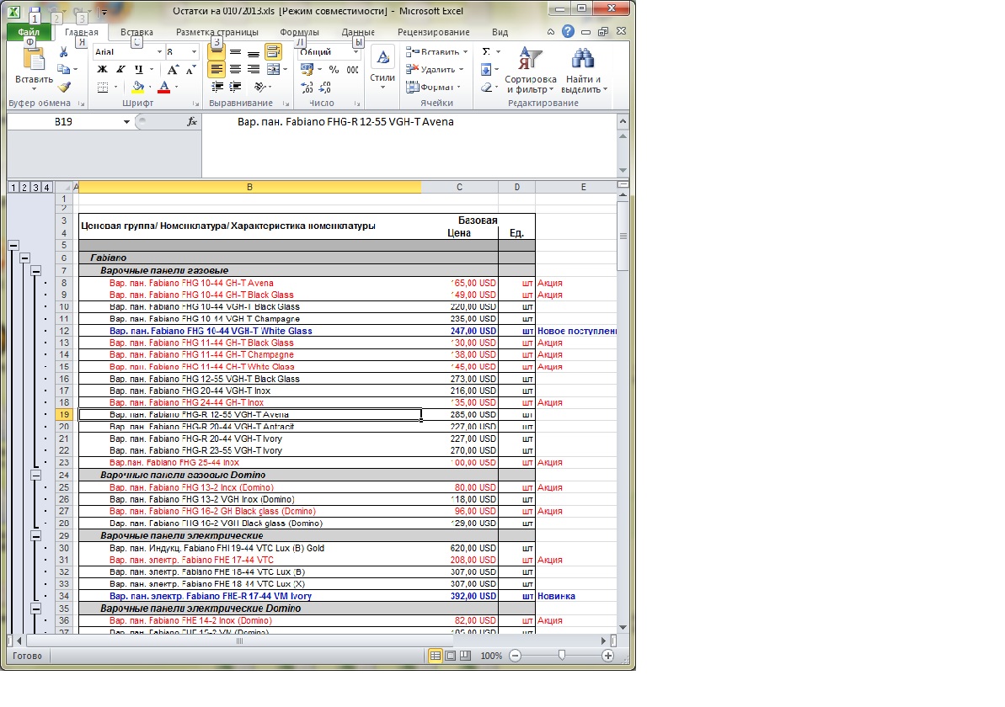Apply the percent style format

pos(334,69)
